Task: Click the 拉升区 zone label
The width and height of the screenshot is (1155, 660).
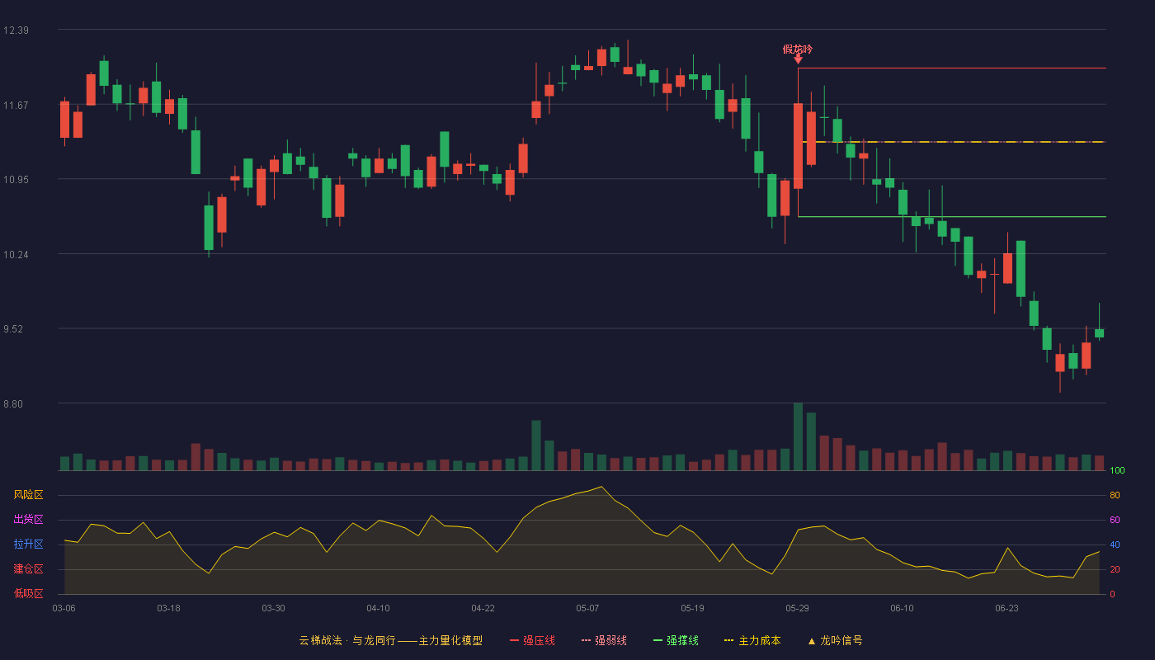Action: (28, 544)
